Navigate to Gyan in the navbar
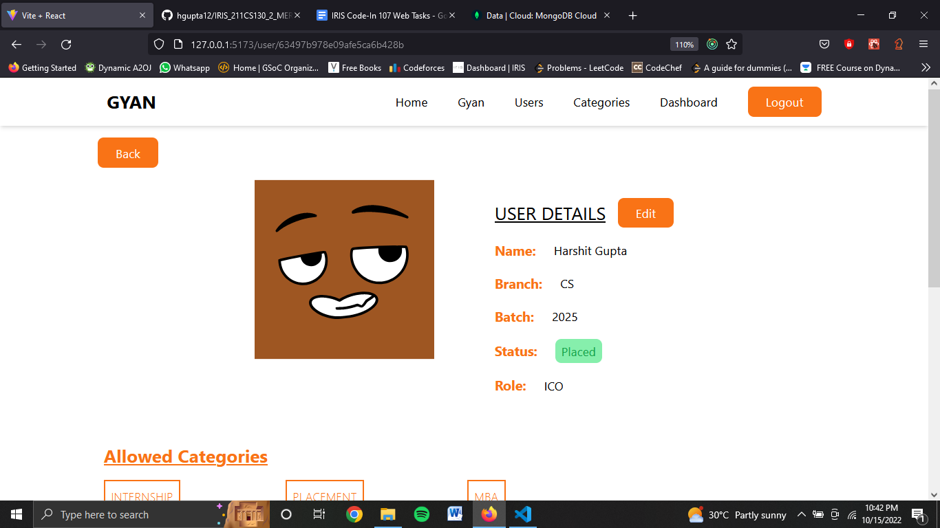Viewport: 940px width, 528px height. click(471, 102)
